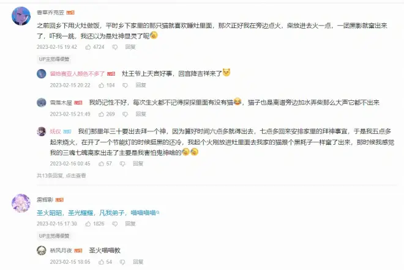
Task: Like the reply with 104 likes
Action: (x=102, y=86)
